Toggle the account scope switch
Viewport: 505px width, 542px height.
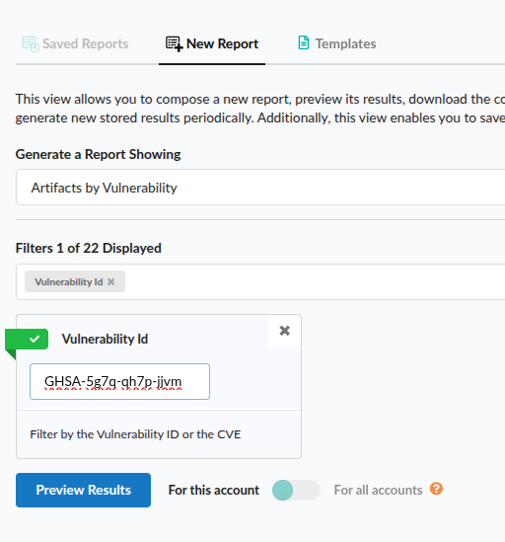(296, 490)
